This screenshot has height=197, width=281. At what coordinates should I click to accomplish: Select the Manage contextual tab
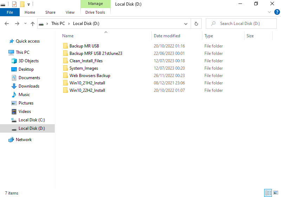click(x=96, y=4)
